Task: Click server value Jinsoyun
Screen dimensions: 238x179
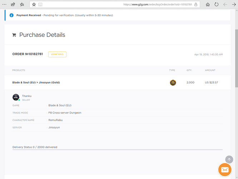Action: [x=54, y=127]
